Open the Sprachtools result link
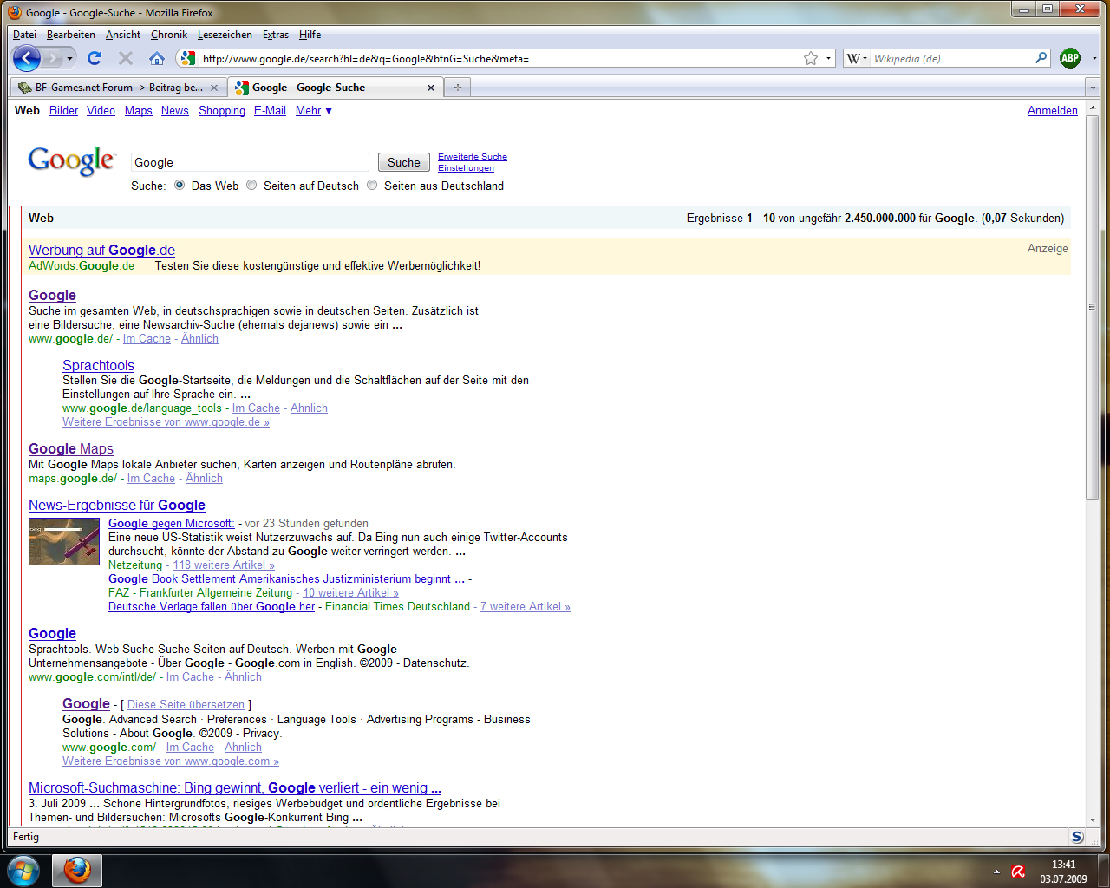Screen dimensions: 1110x888 (x=98, y=365)
